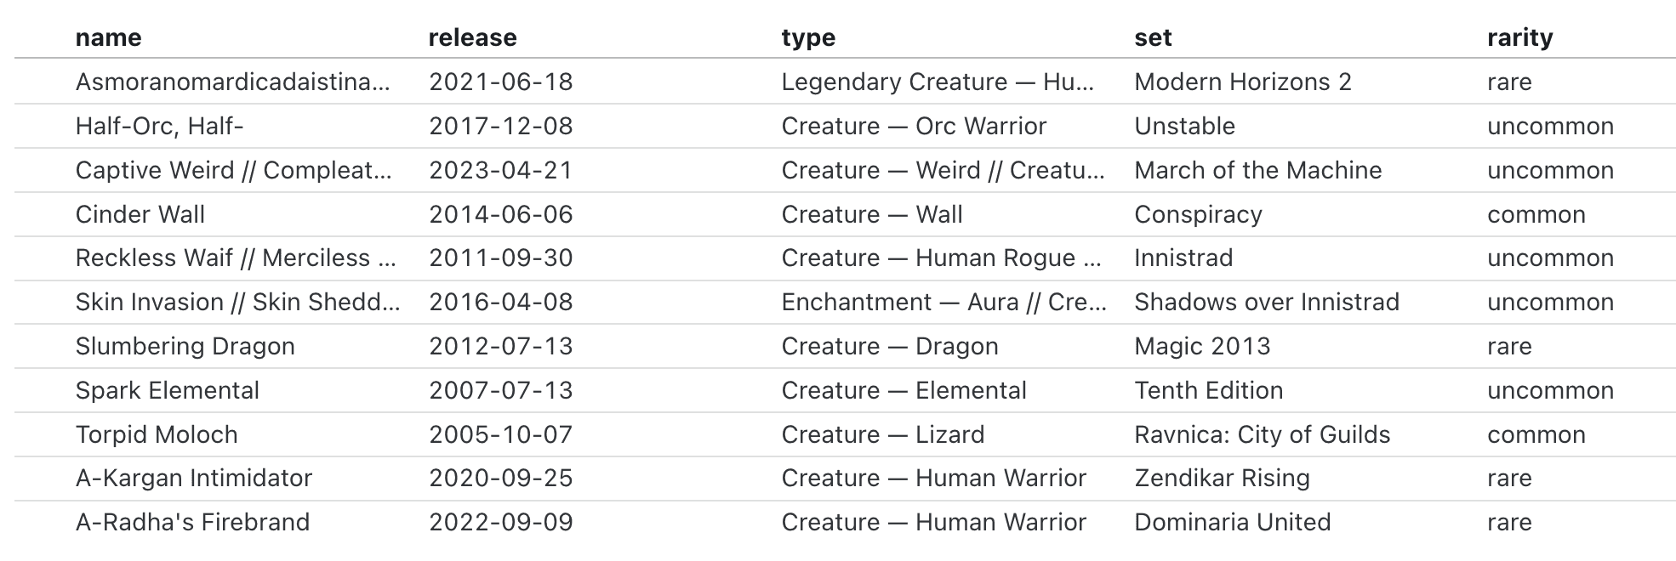This screenshot has width=1676, height=561.
Task: Select the Slumbering Dragon row
Action: pyautogui.click(x=185, y=346)
